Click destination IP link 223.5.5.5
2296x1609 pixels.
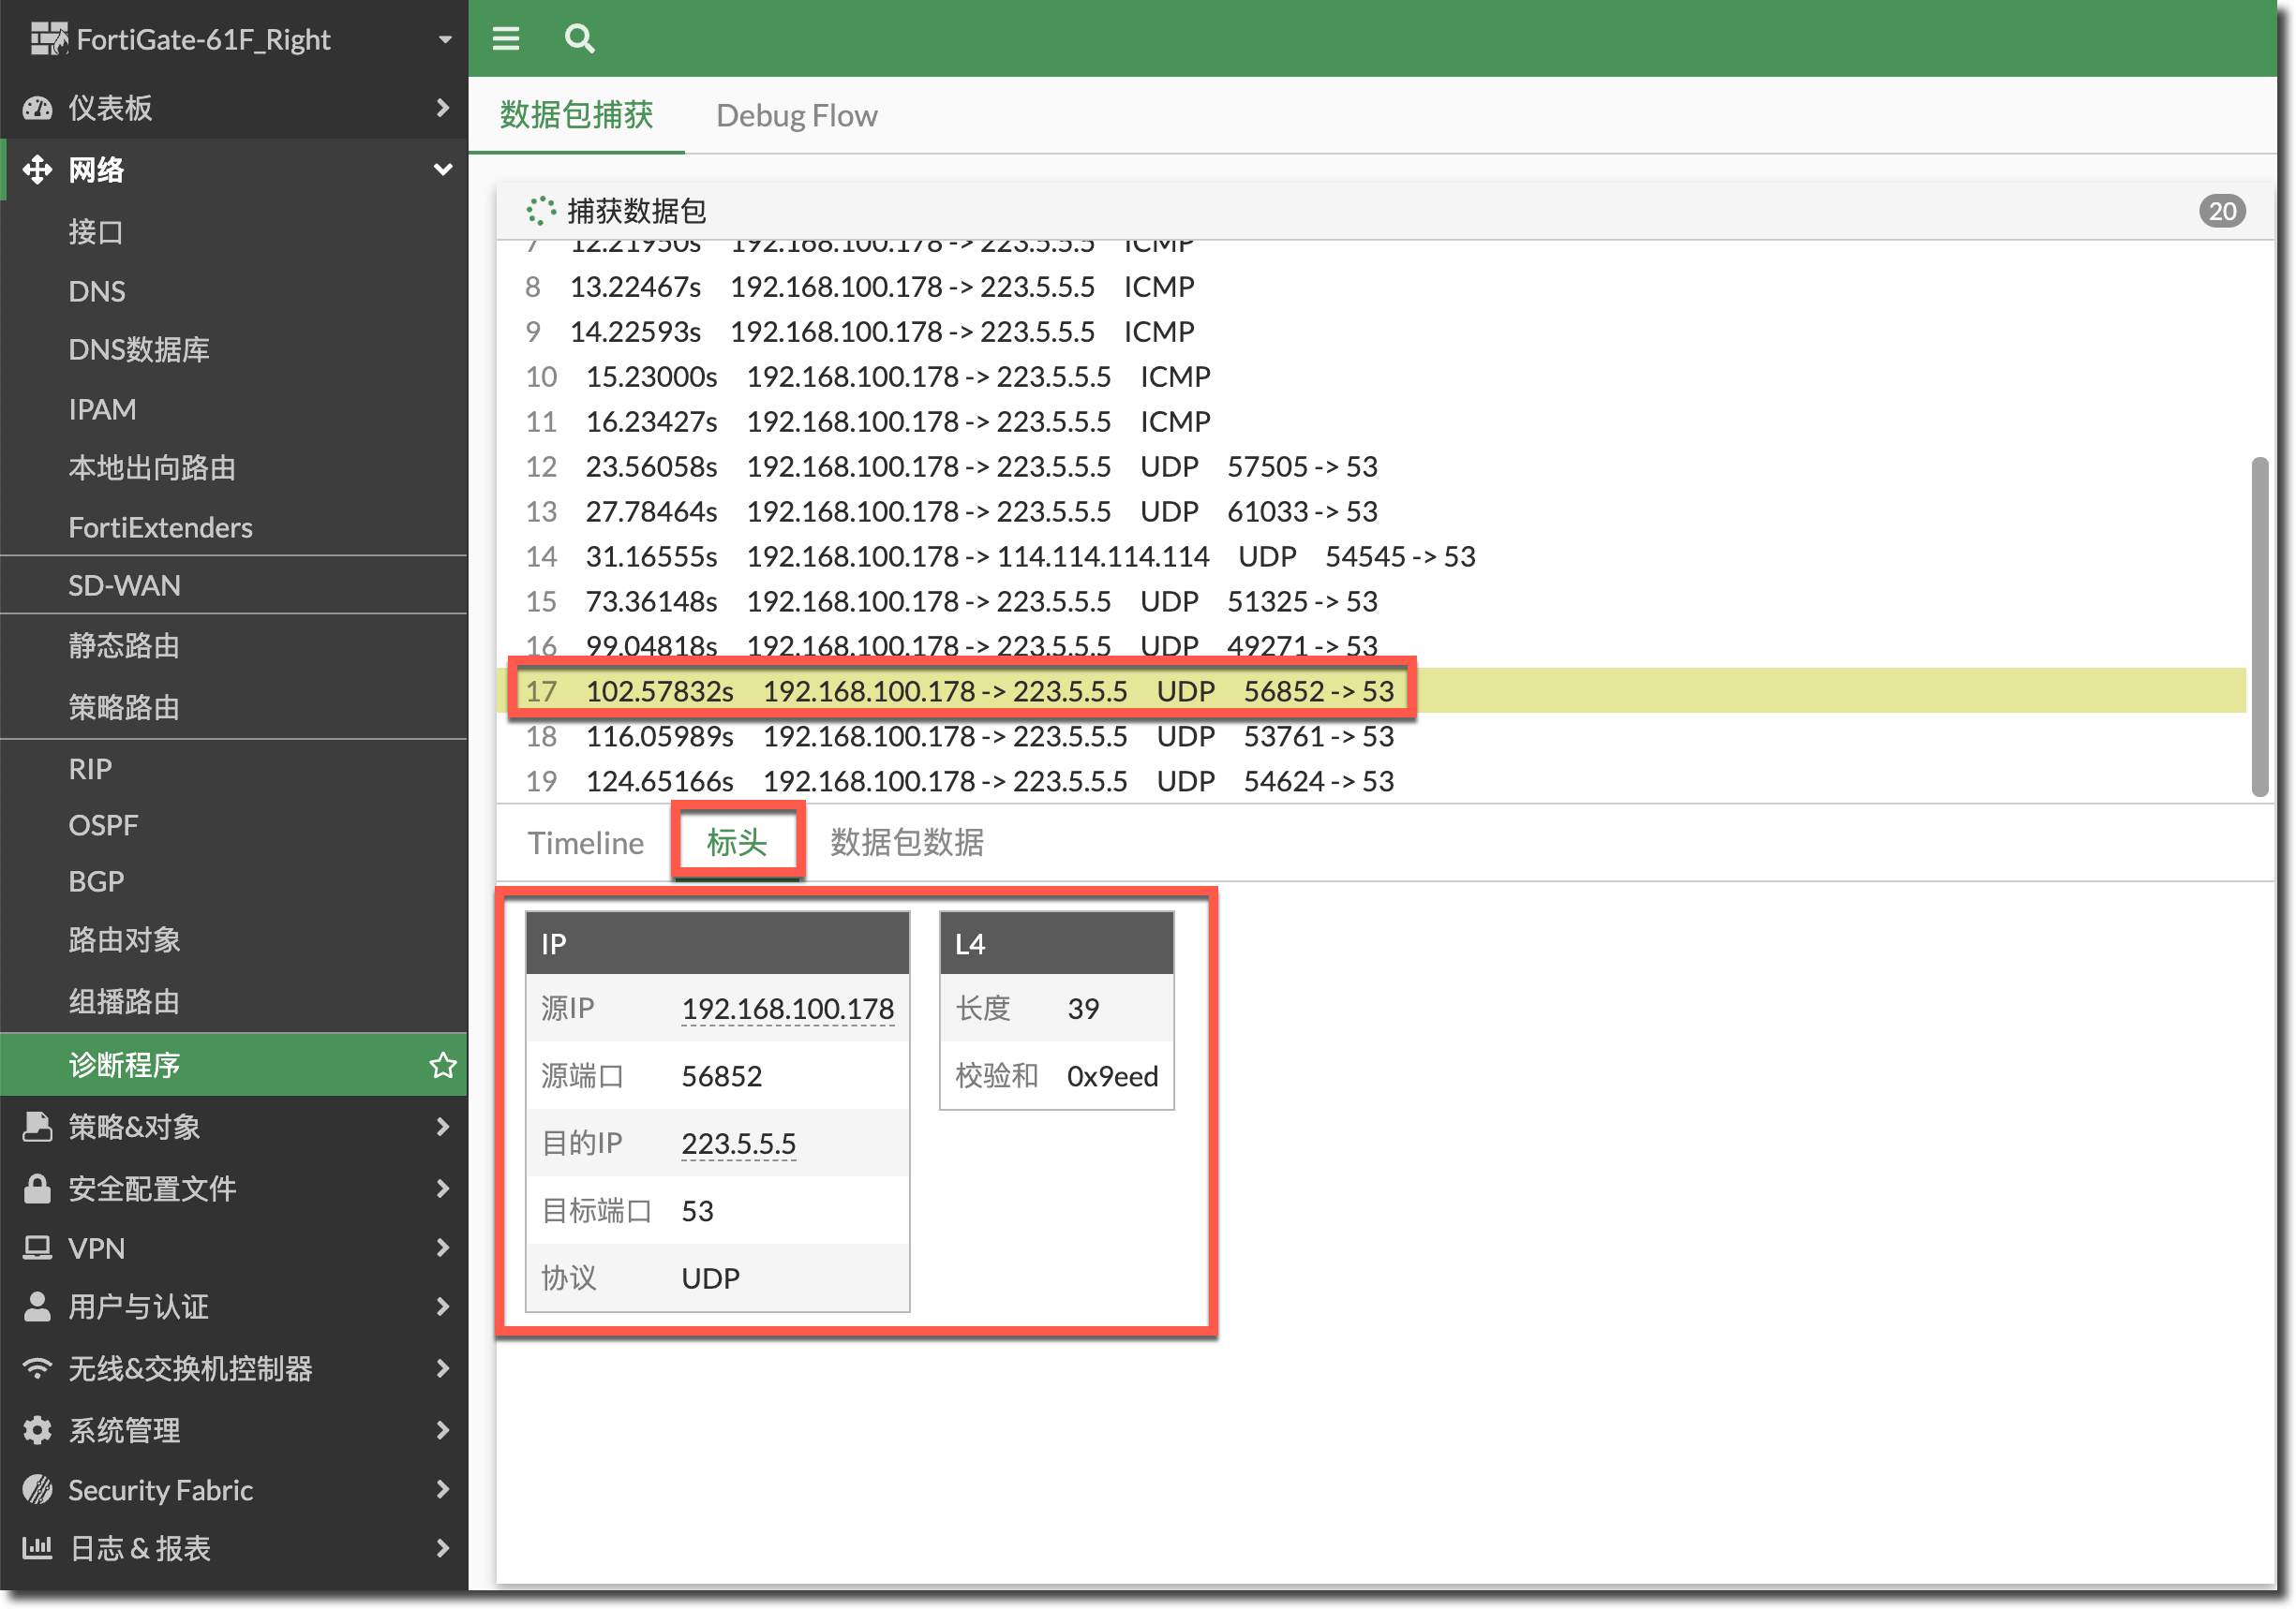click(x=738, y=1144)
